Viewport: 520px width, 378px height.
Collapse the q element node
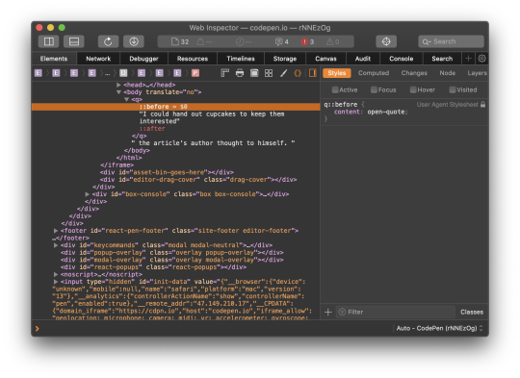pos(126,99)
